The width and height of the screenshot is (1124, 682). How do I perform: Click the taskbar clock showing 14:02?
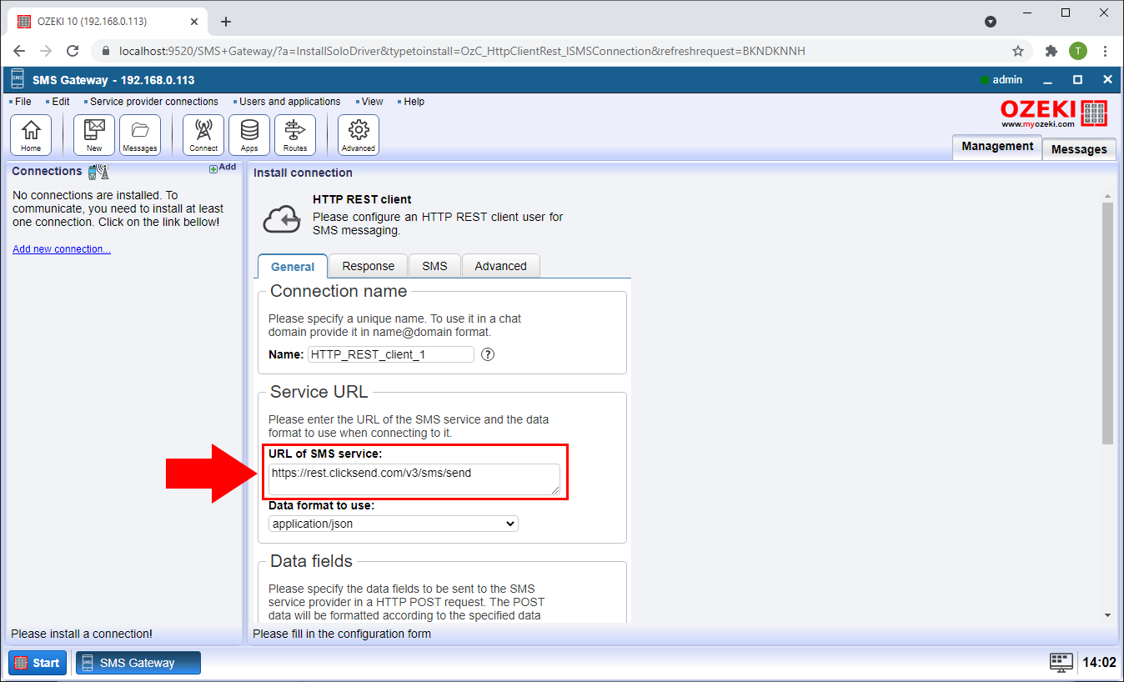point(1098,663)
